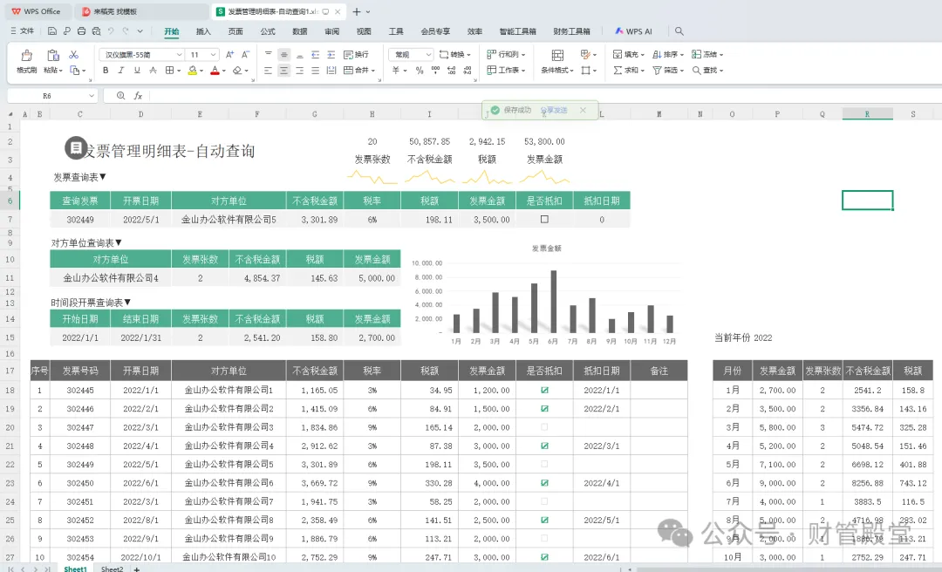Click the percent style icon
The image size is (942, 572).
(x=420, y=71)
